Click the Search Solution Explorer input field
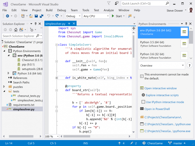Image resolution: width=195 pixels, height=146 pixels. pos(19,36)
